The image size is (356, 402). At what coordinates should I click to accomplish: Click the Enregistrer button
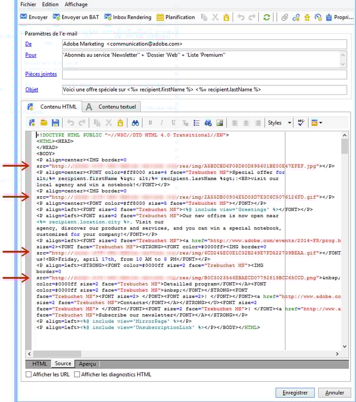click(x=295, y=393)
